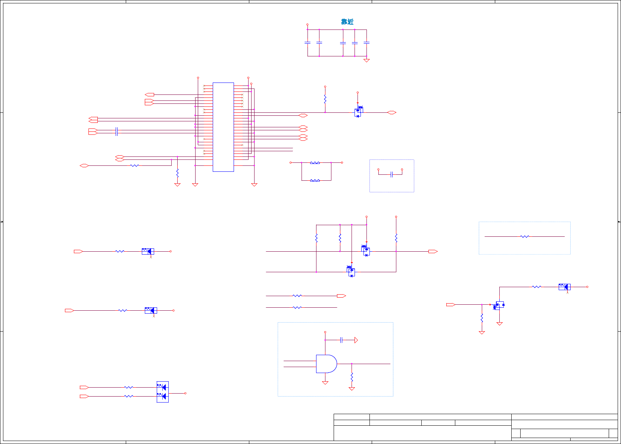This screenshot has height=444, width=621.
Task: Click the input port feeding the right-side transistor
Action: pyautogui.click(x=451, y=305)
